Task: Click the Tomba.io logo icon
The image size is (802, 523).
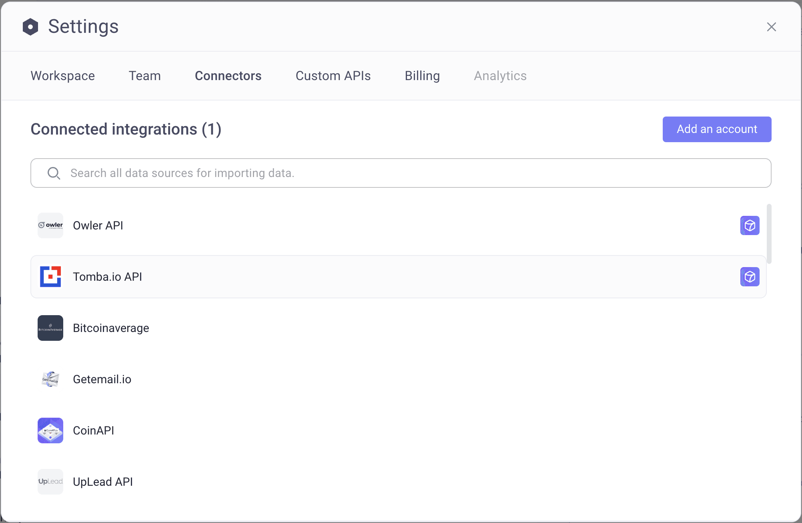Action: click(50, 276)
